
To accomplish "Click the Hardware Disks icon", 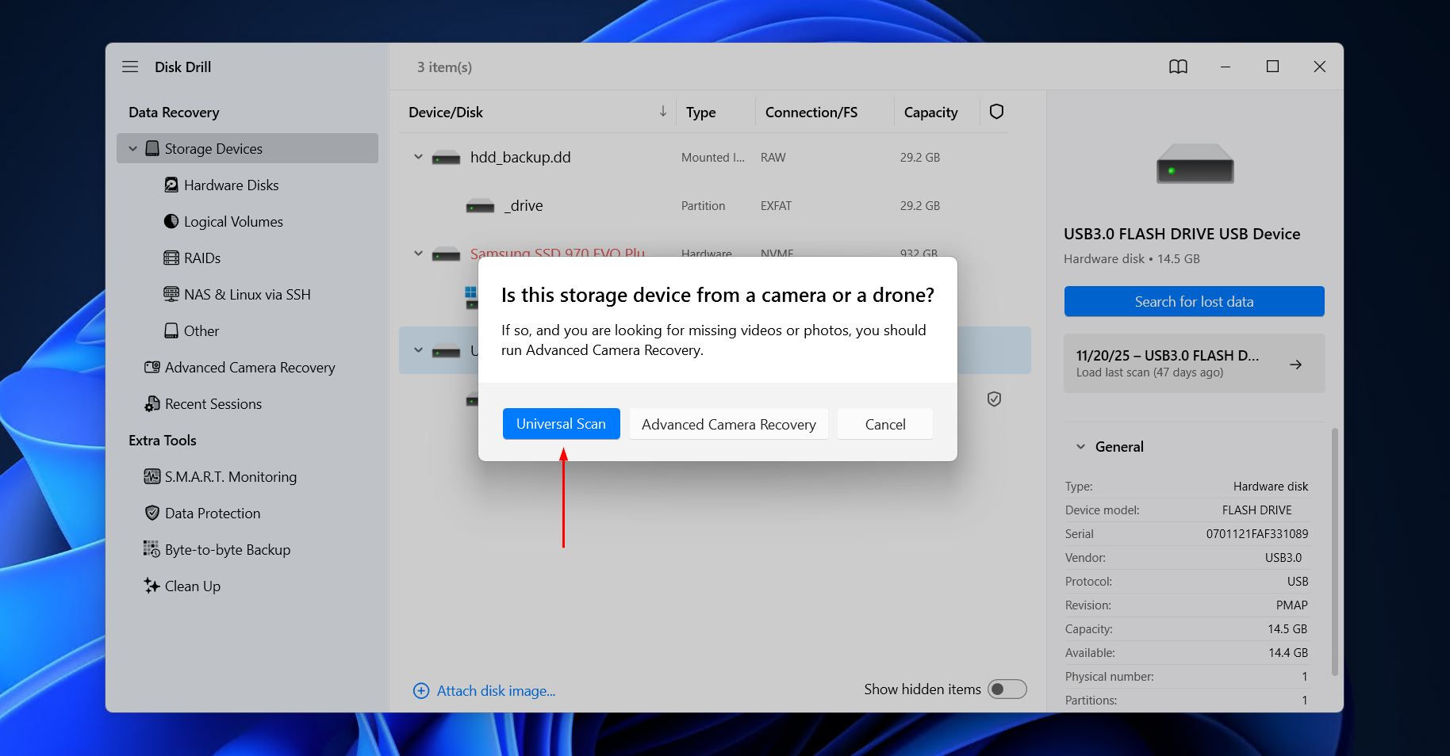I will (171, 185).
